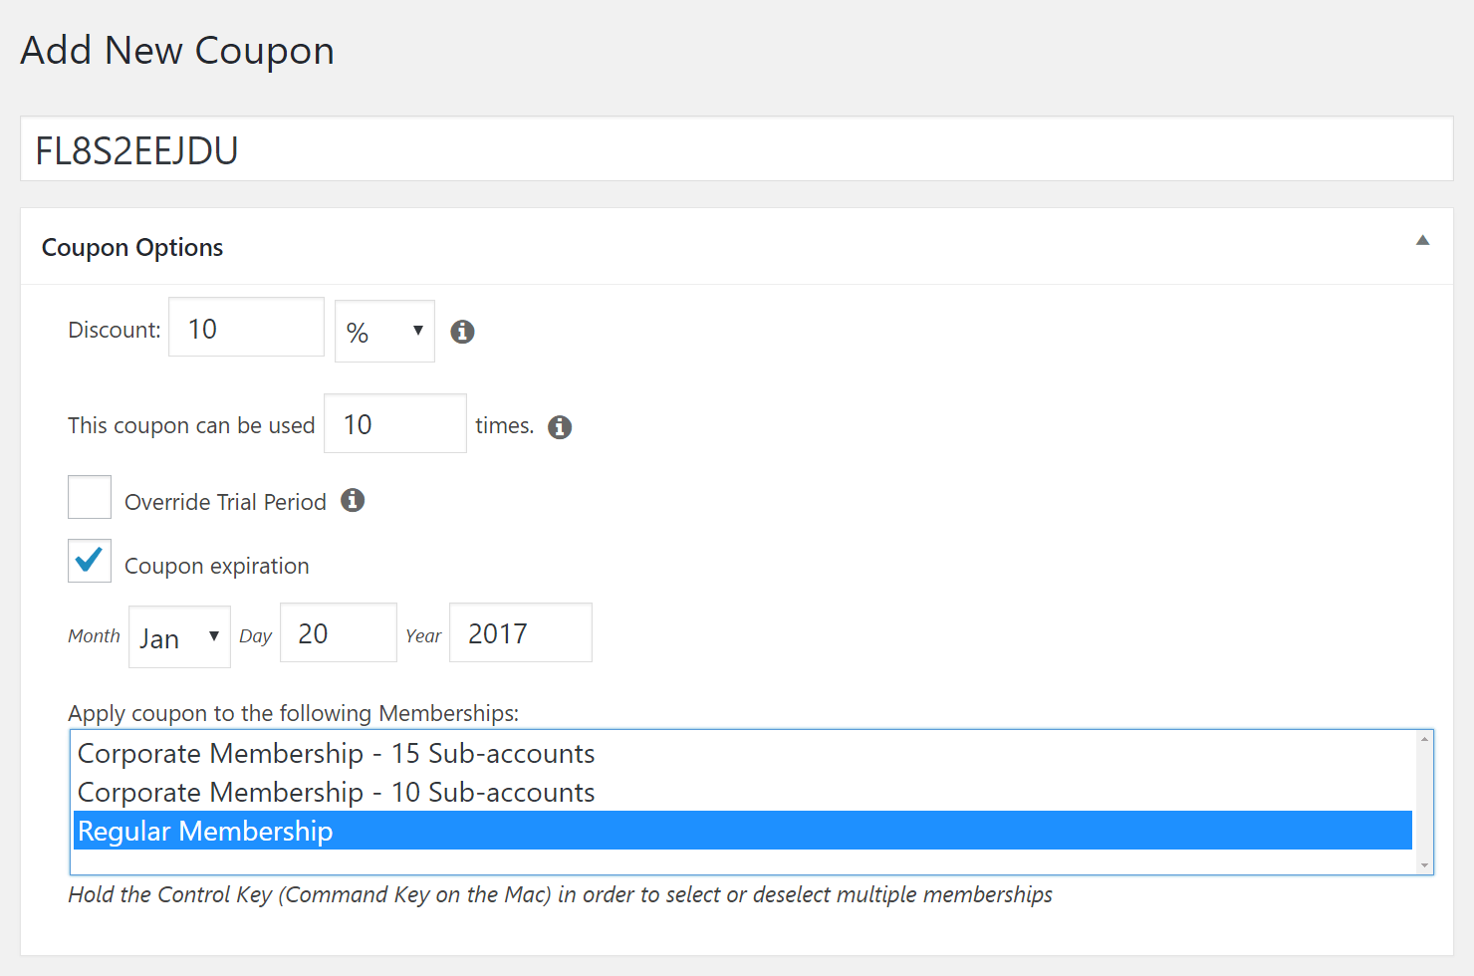
Task: Select Regular Membership in the list
Action: pyautogui.click(x=743, y=831)
